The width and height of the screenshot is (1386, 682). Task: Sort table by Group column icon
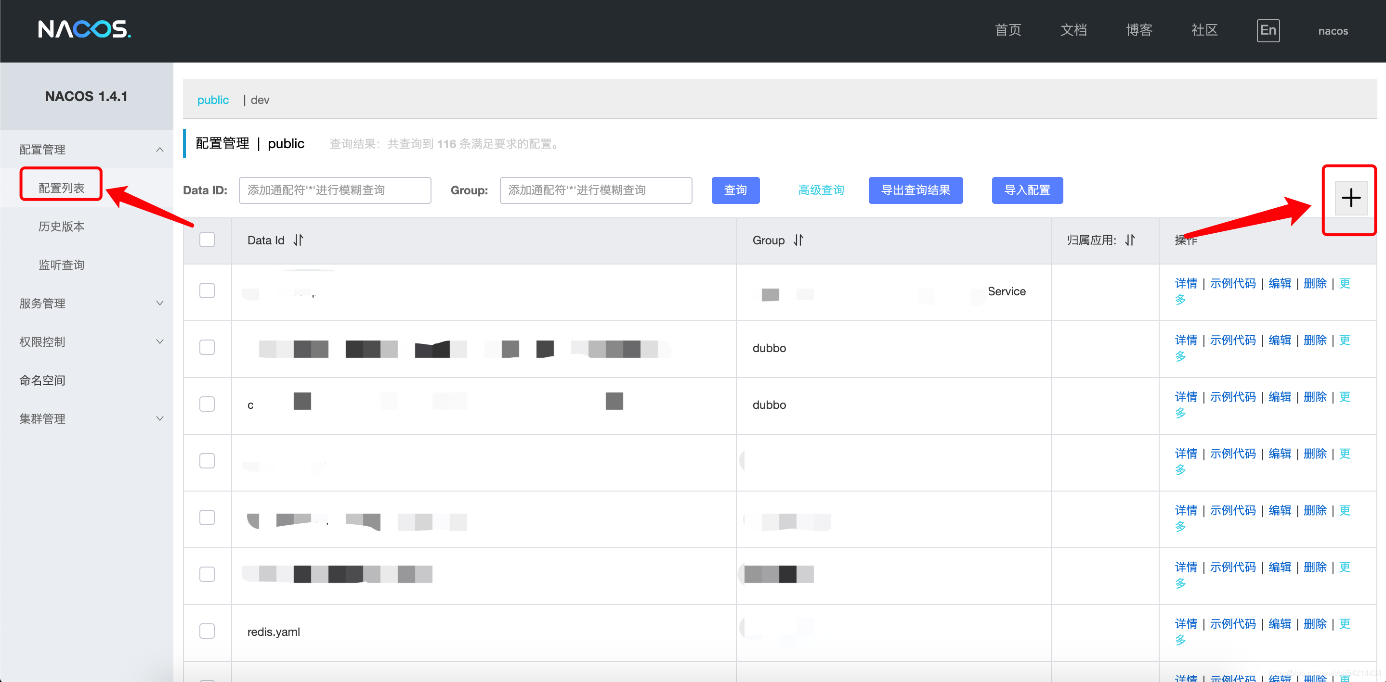coord(798,240)
